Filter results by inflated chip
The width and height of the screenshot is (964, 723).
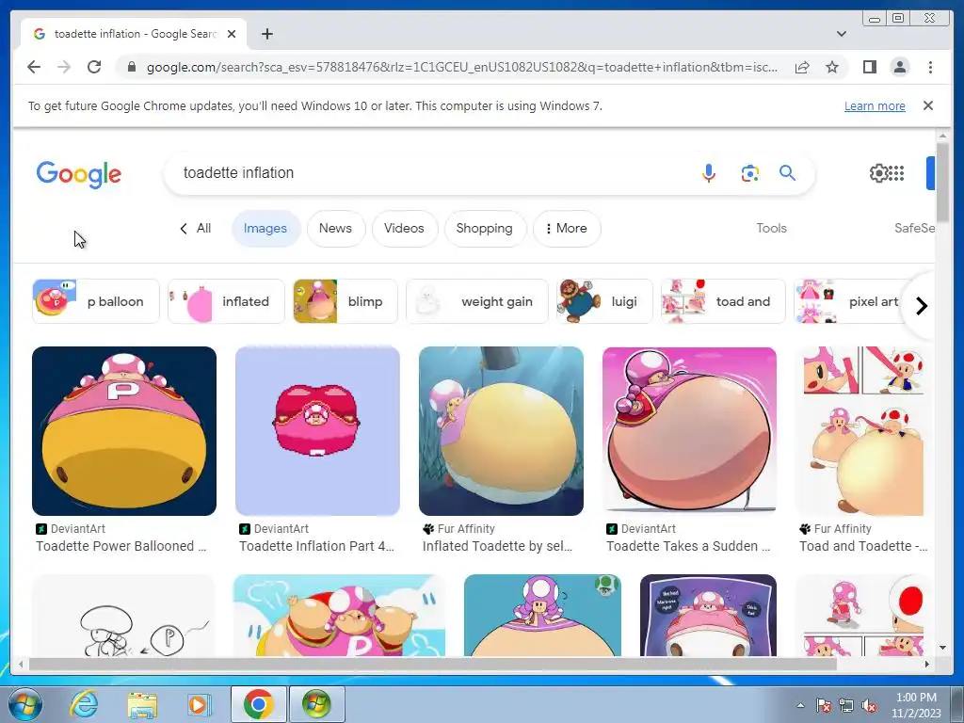coord(226,301)
